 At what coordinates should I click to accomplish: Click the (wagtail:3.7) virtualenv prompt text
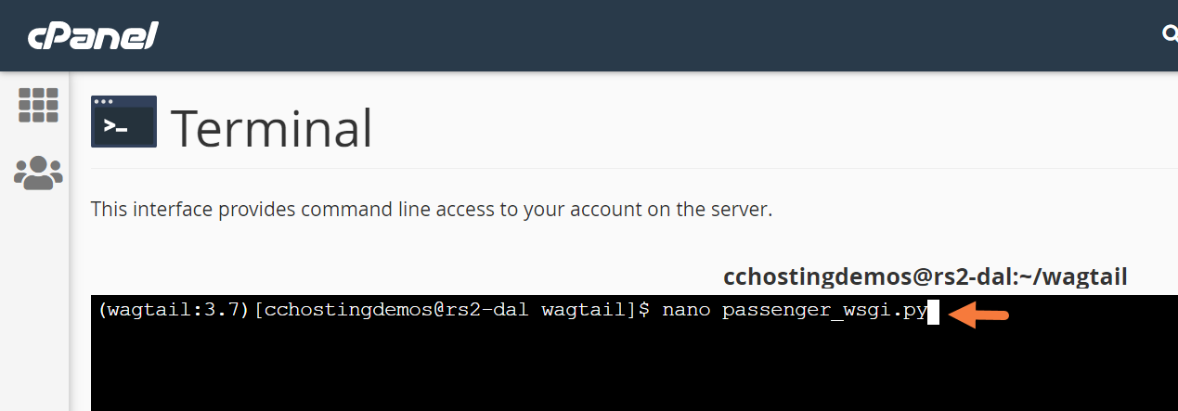coord(174,312)
